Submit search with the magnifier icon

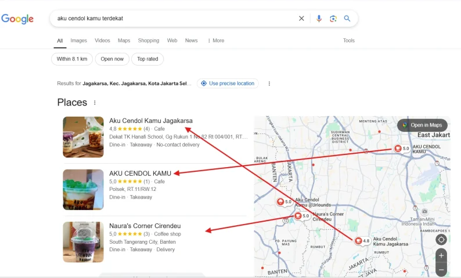pos(347,19)
